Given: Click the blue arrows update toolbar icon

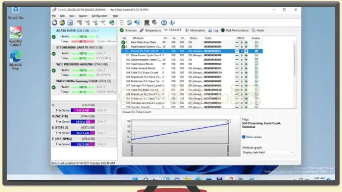Looking at the screenshot, I should click(x=129, y=23).
